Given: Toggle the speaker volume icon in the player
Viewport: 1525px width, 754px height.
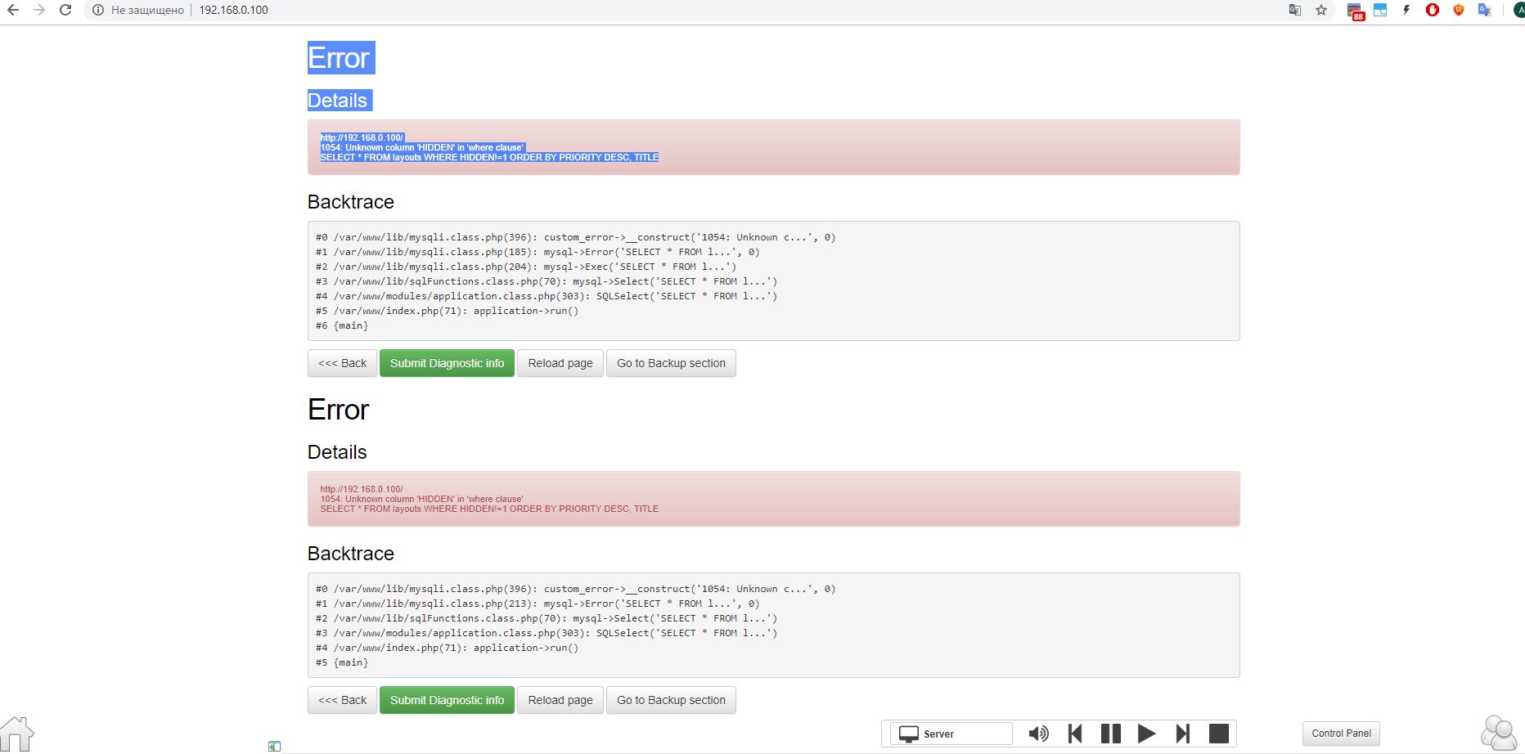Looking at the screenshot, I should coord(1039,734).
